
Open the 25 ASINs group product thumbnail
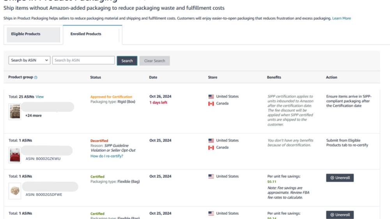[x=15, y=112]
